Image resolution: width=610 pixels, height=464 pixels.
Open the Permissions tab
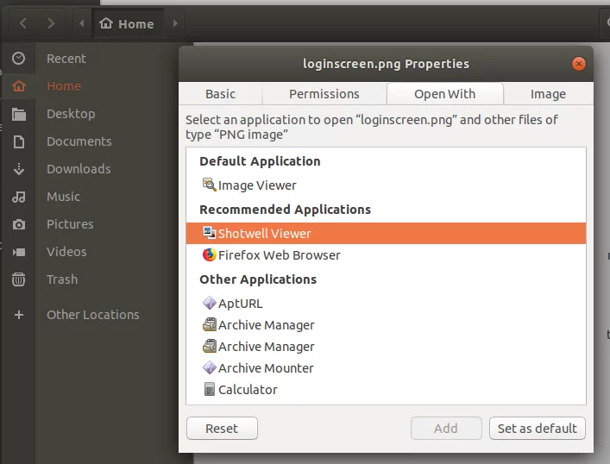324,94
